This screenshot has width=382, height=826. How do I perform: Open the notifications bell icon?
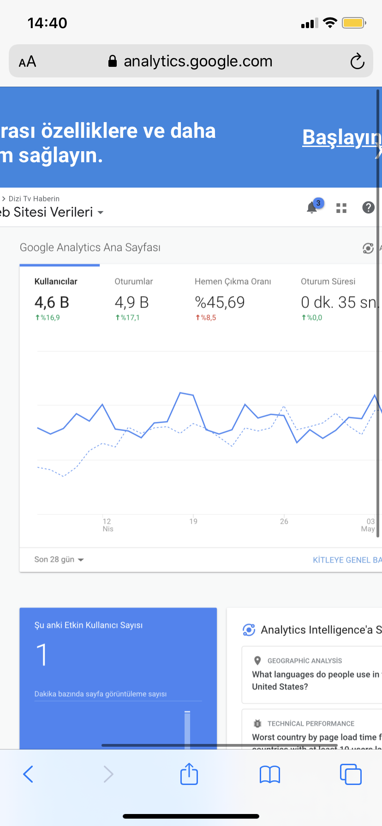(x=313, y=207)
